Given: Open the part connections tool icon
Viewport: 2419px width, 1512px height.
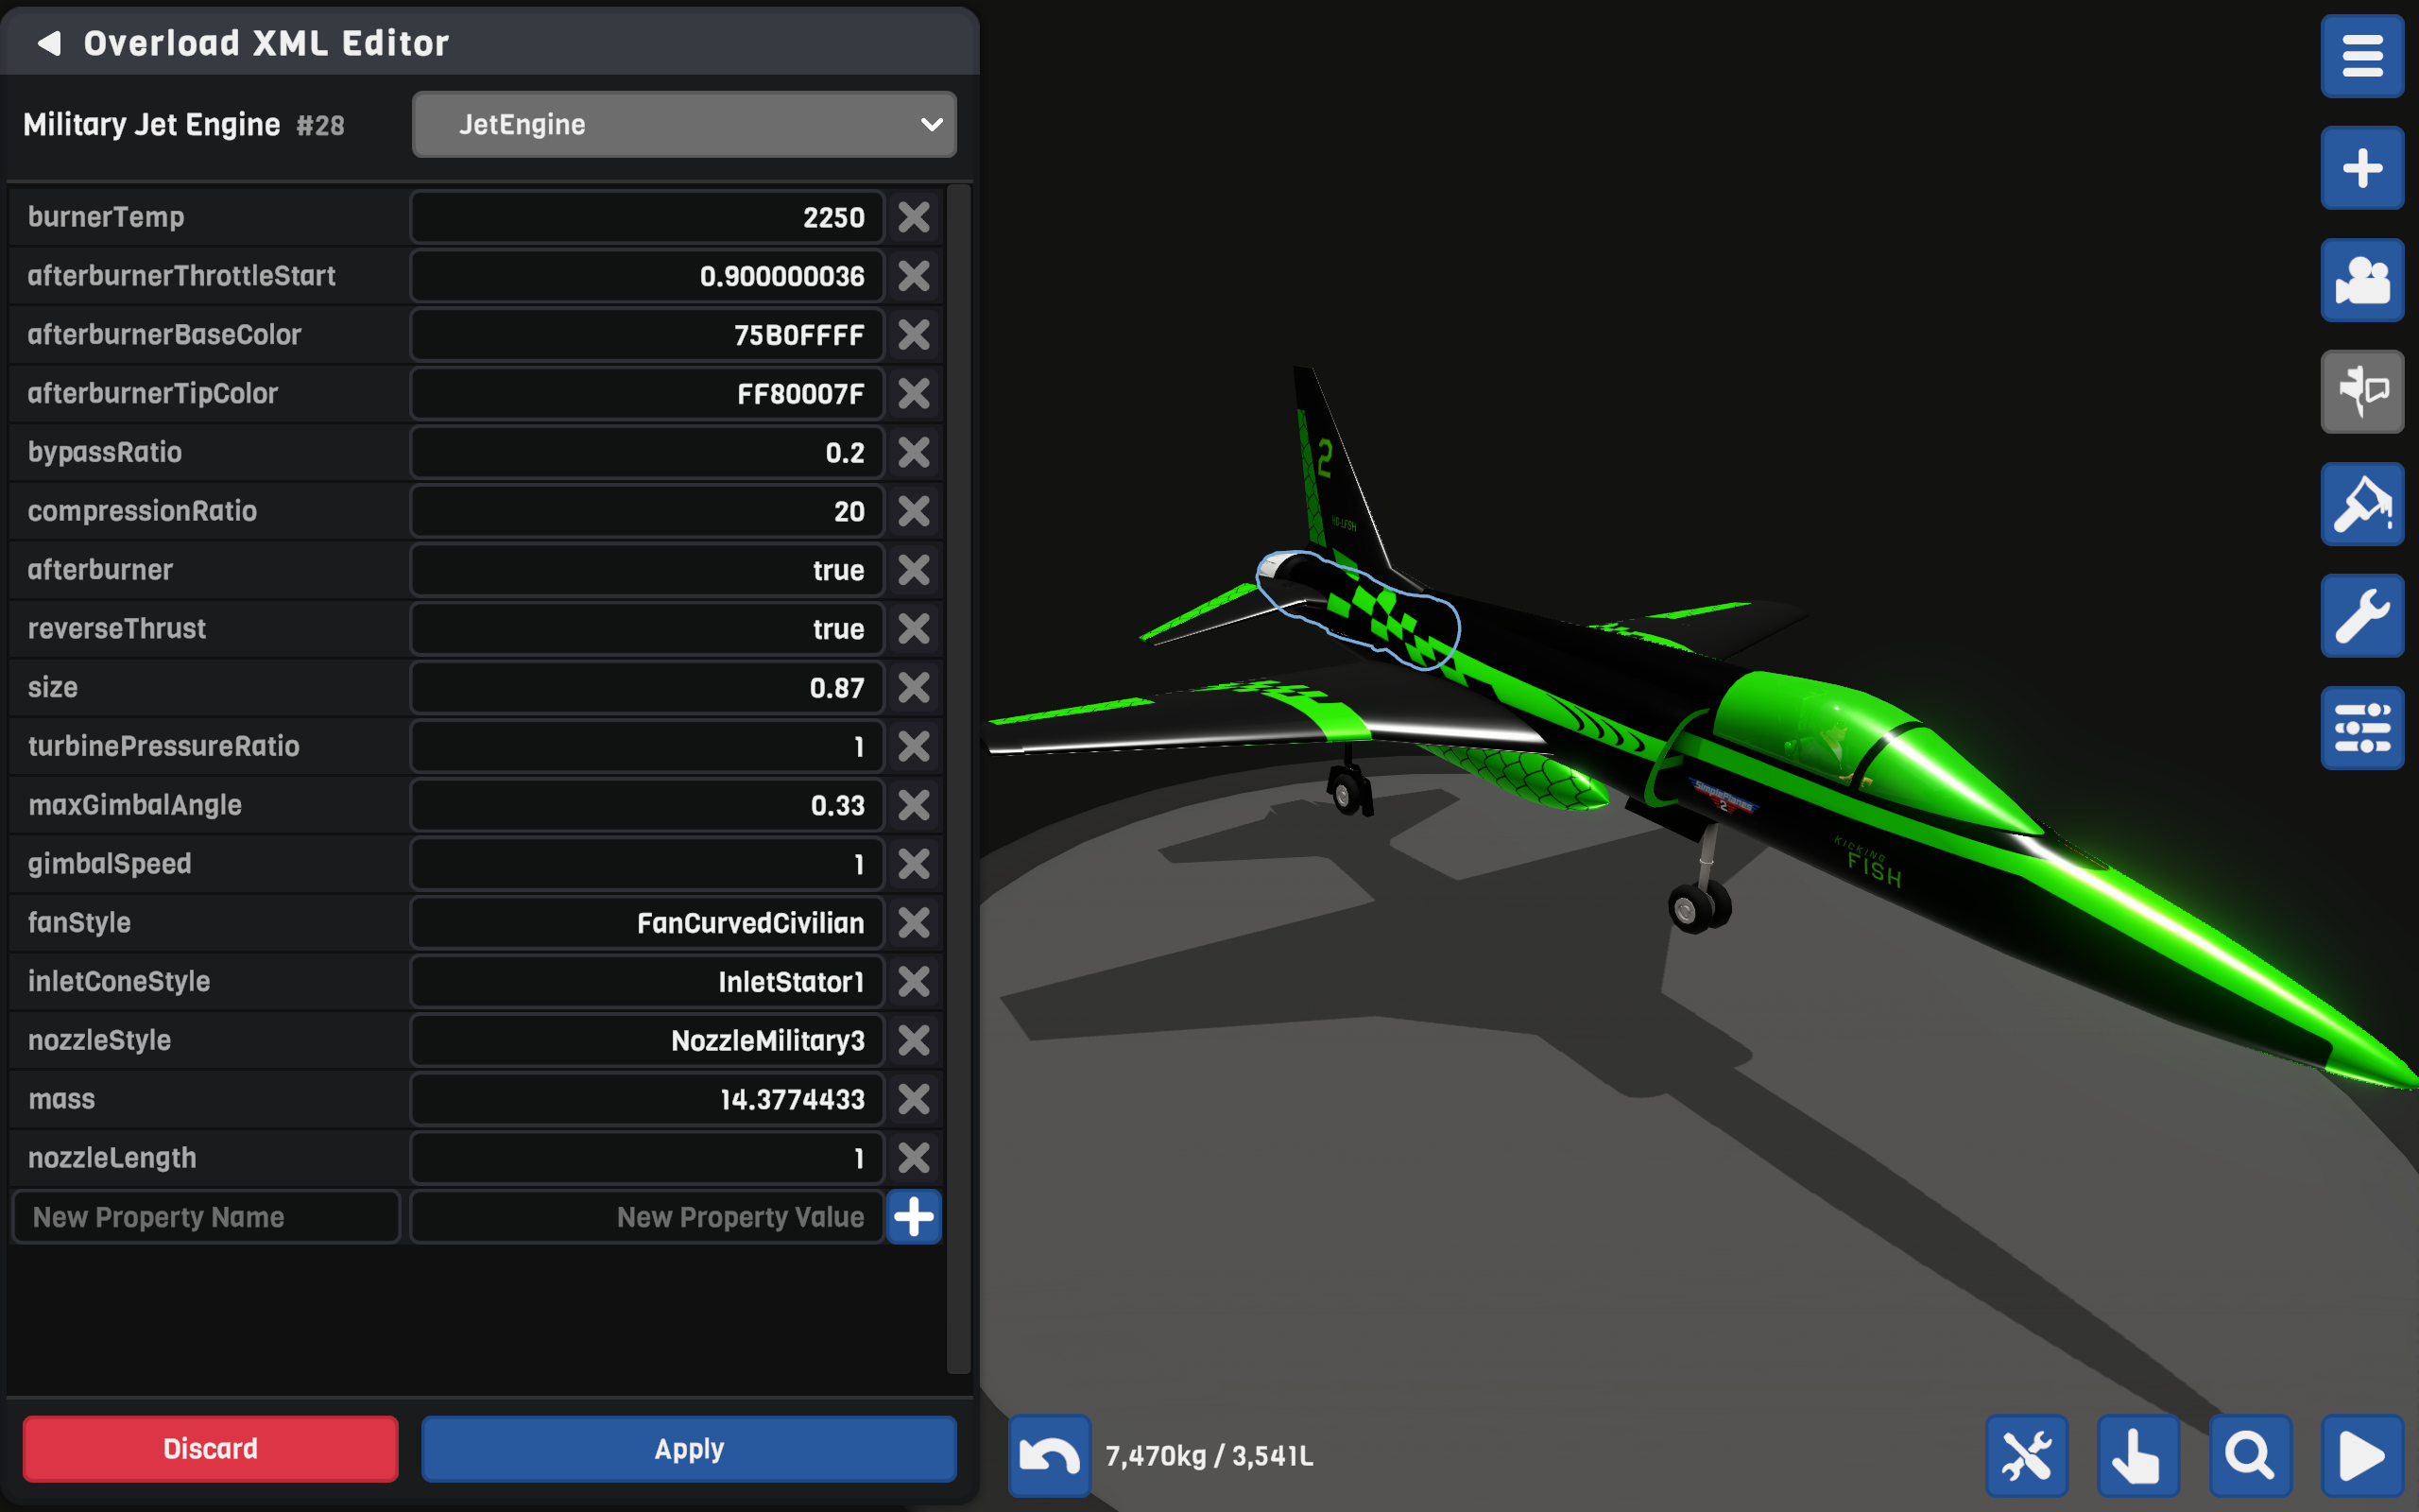Looking at the screenshot, I should tap(2362, 392).
